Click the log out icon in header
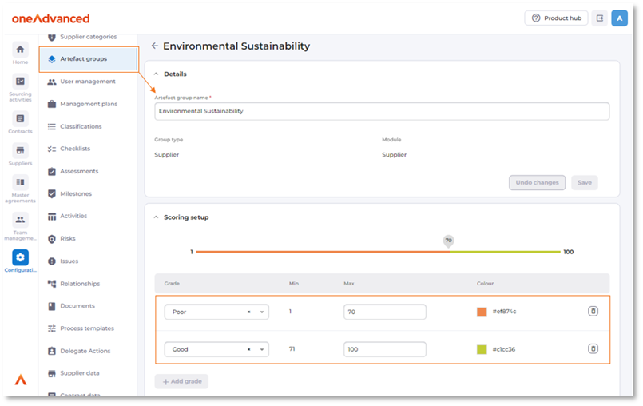The width and height of the screenshot is (643, 406). pos(599,18)
